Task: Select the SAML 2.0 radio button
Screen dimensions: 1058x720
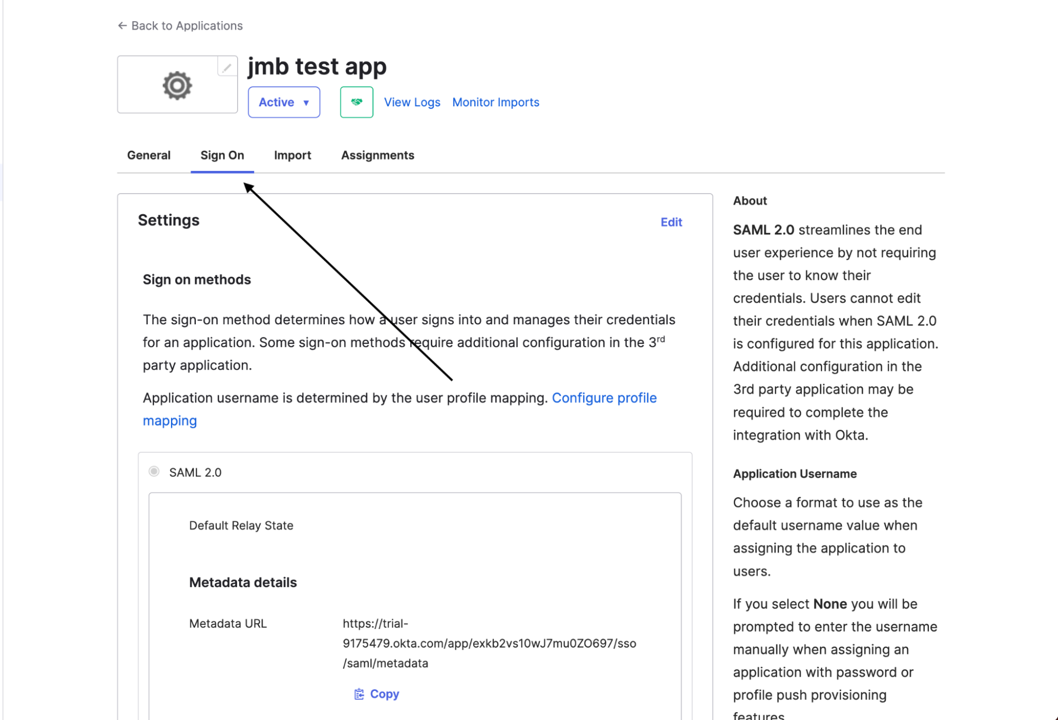Action: click(154, 471)
